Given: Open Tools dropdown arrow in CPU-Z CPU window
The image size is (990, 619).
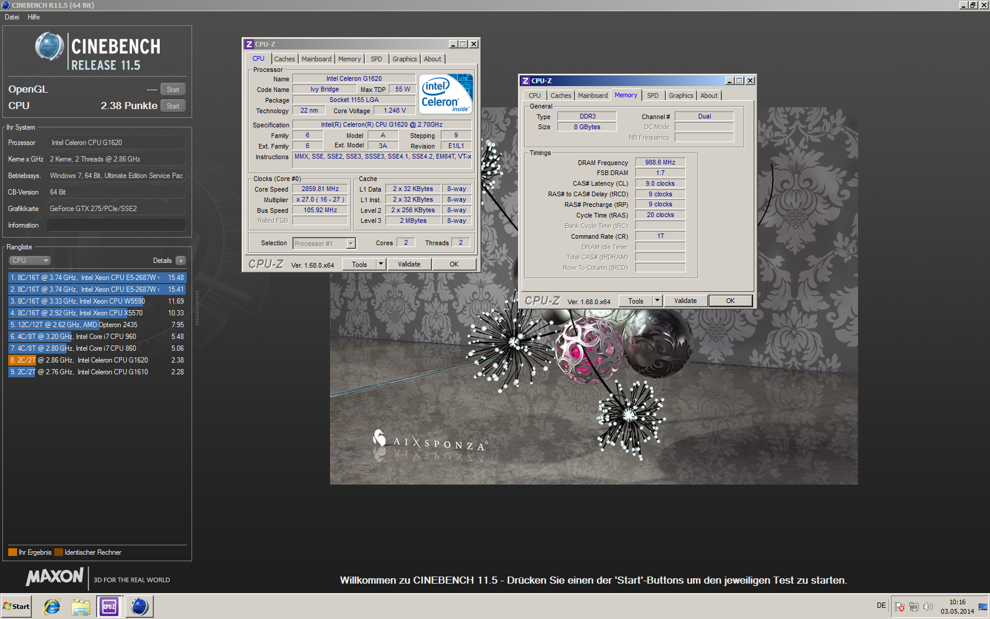Looking at the screenshot, I should tap(381, 264).
